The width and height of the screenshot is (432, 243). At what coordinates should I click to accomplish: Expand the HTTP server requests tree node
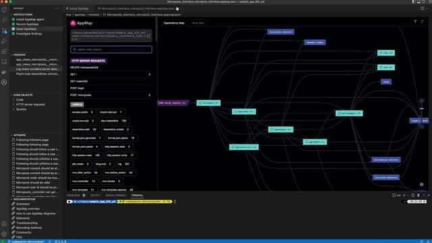point(13,105)
